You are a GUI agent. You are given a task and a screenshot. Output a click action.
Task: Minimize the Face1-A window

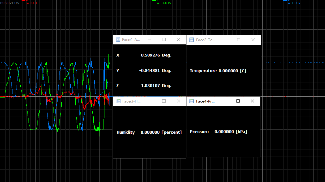point(150,39)
